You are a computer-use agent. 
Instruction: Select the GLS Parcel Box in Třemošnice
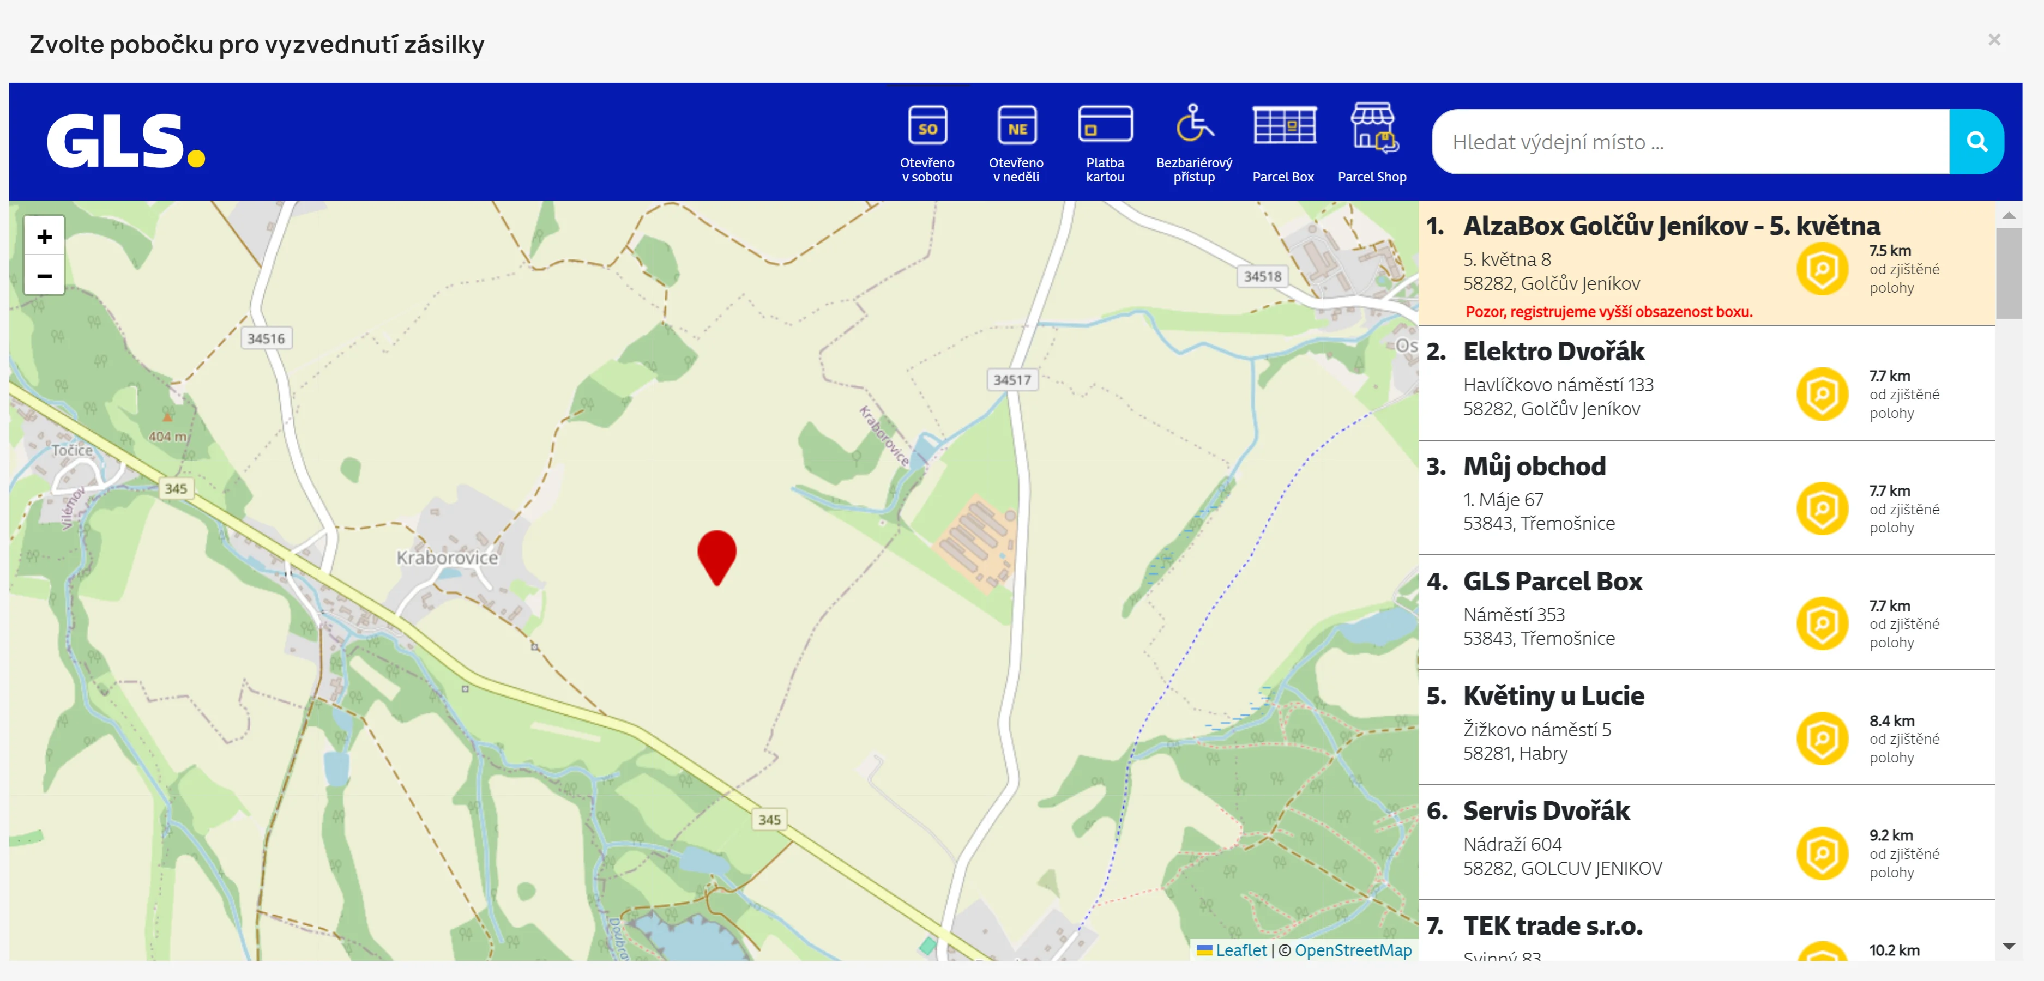[x=1552, y=582]
